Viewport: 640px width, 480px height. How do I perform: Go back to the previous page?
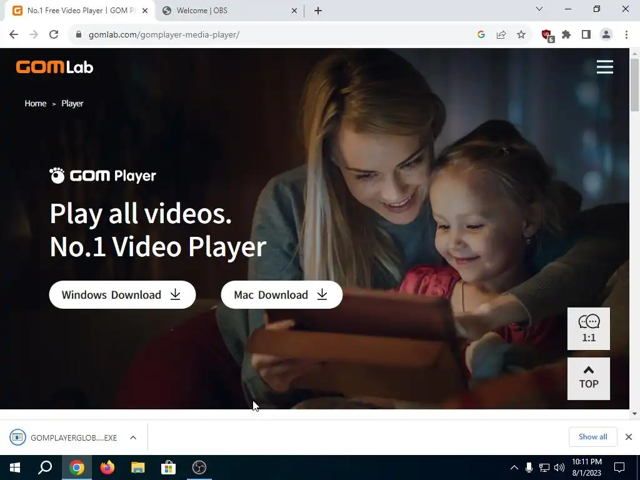(14, 35)
